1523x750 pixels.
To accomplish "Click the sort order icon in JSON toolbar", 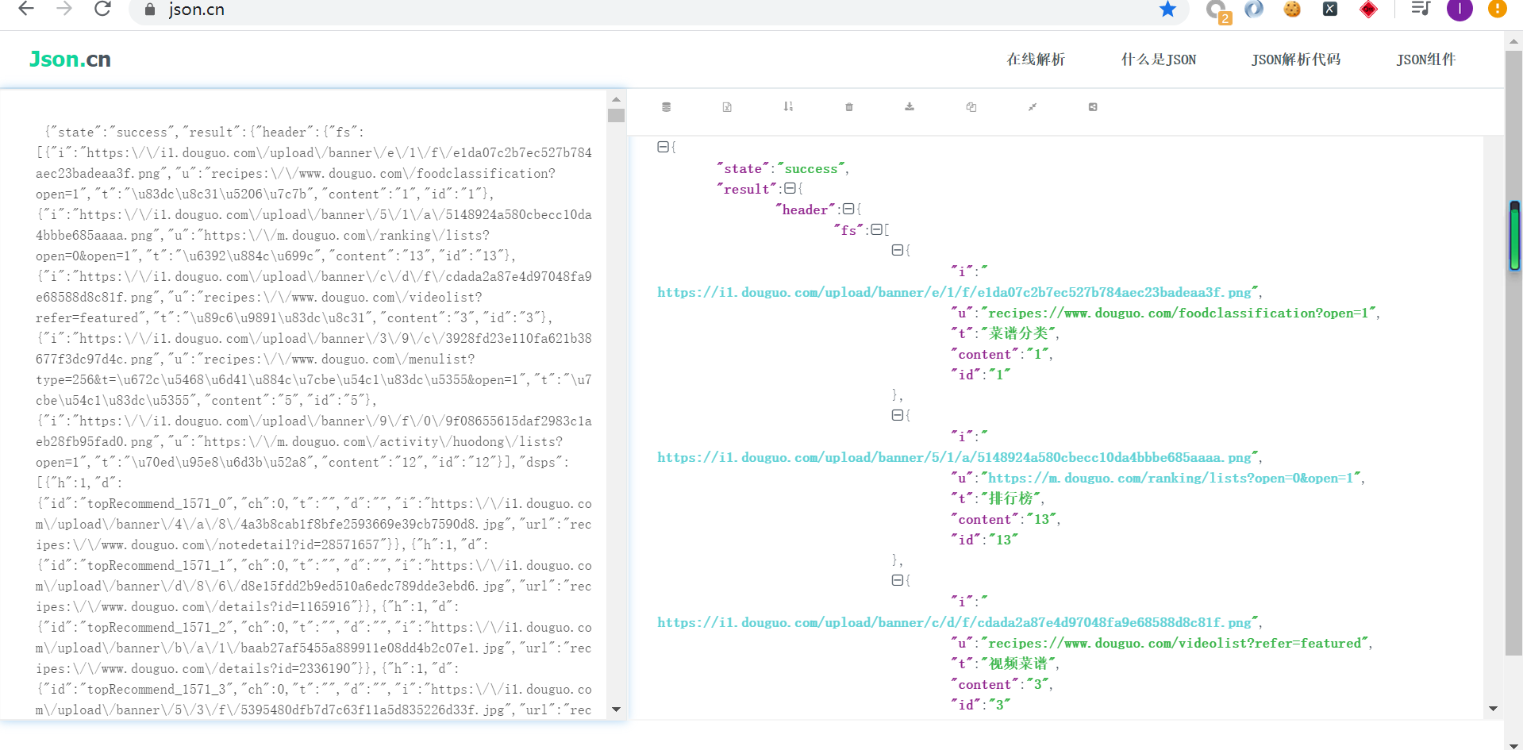I will click(788, 106).
